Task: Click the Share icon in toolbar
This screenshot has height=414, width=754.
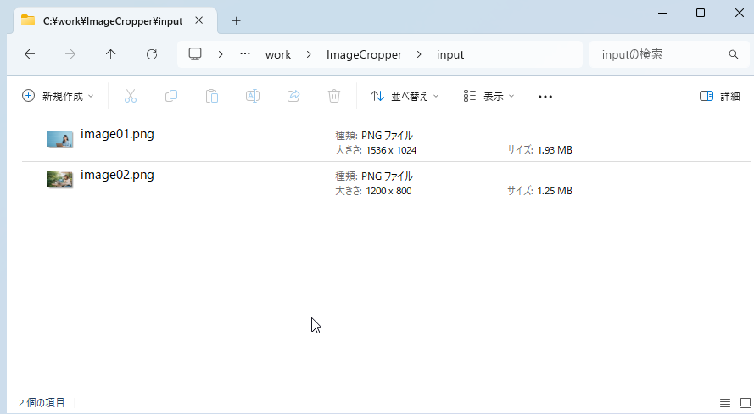Action: pyautogui.click(x=293, y=96)
